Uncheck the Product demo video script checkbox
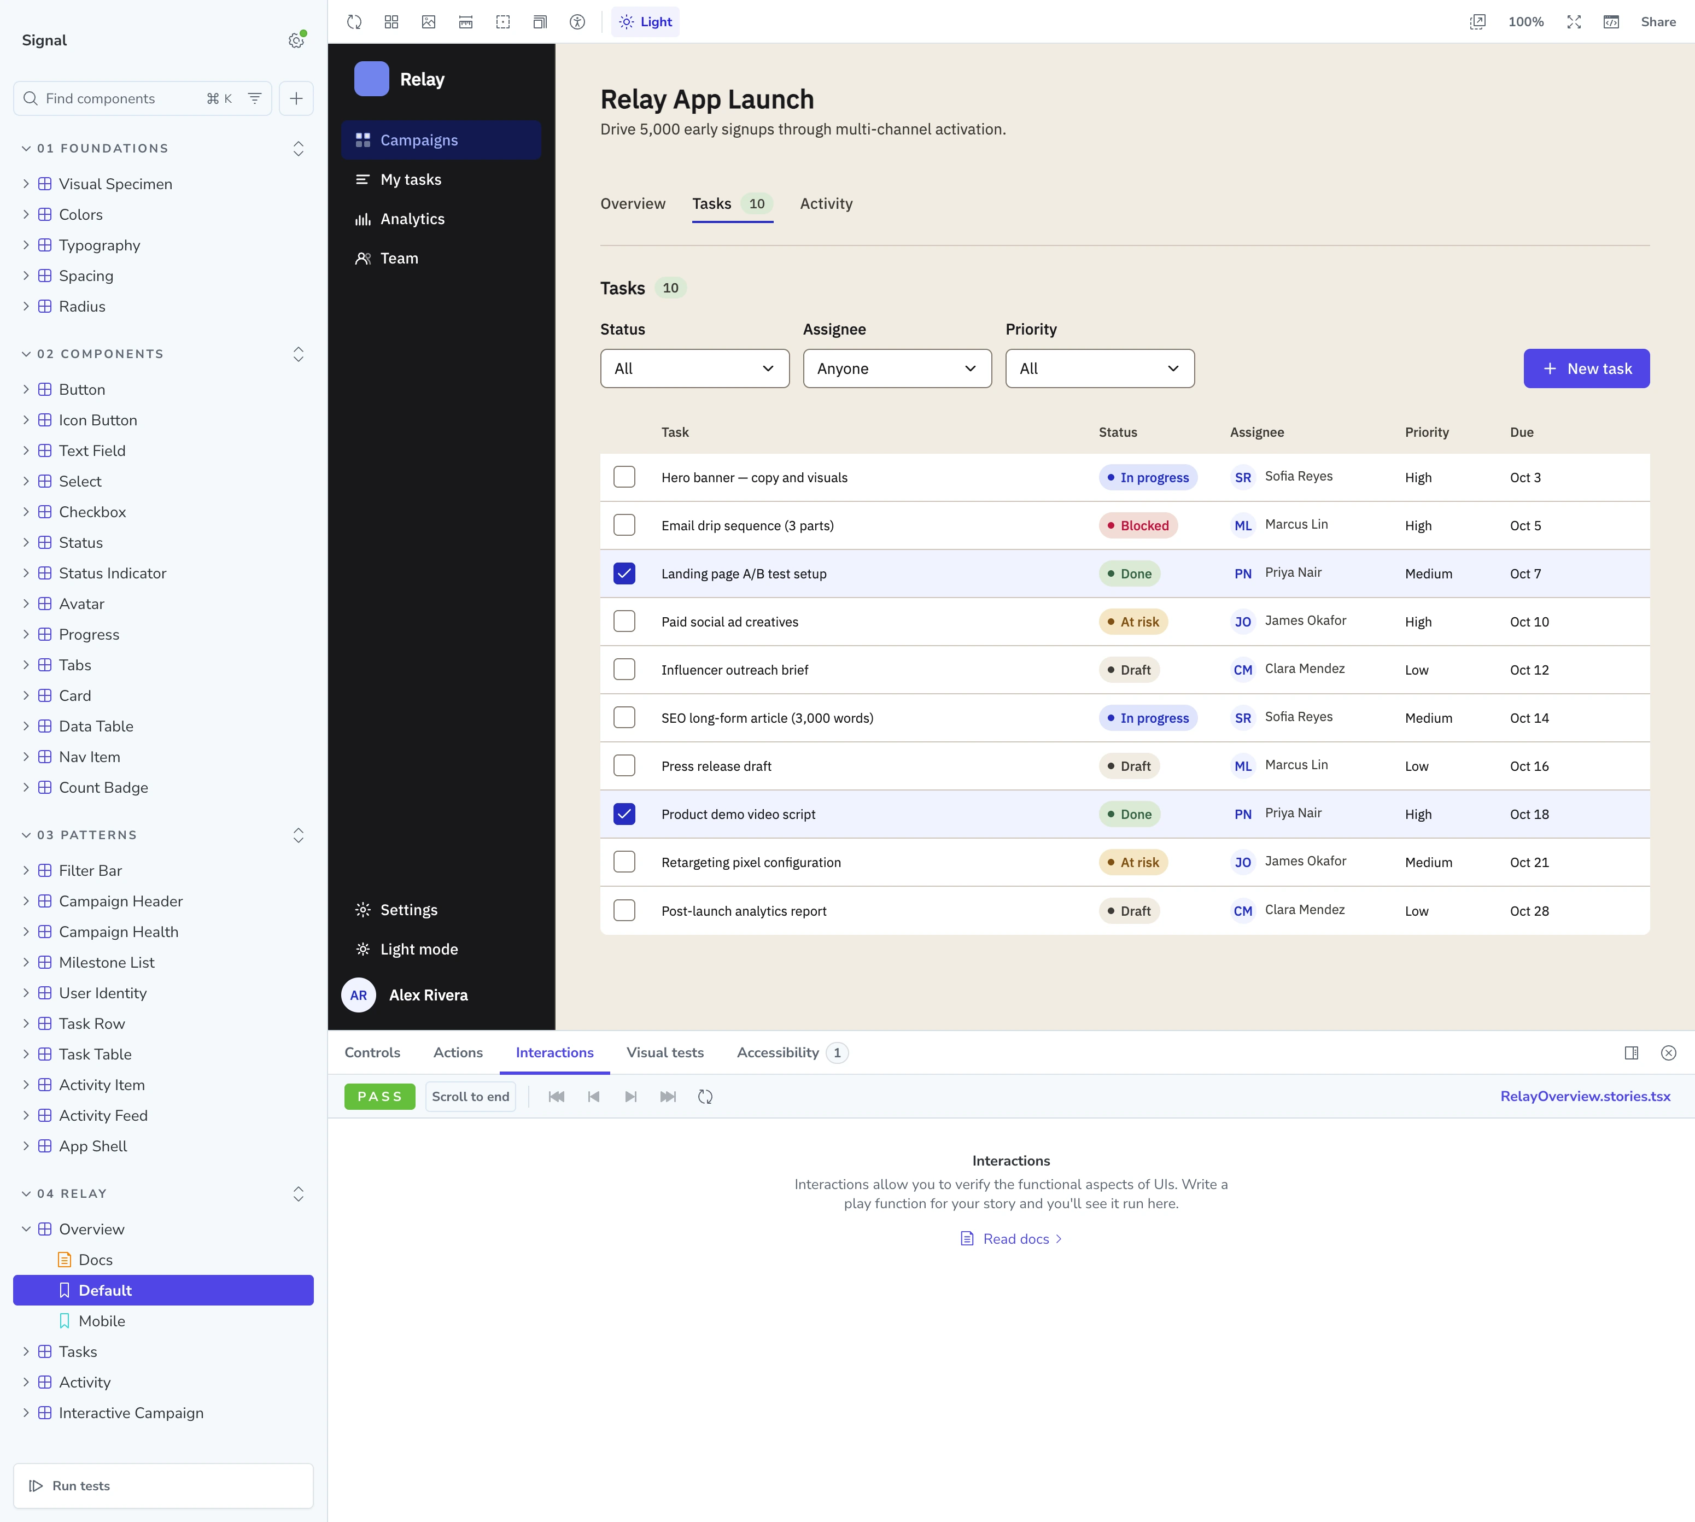1695x1522 pixels. (624, 813)
